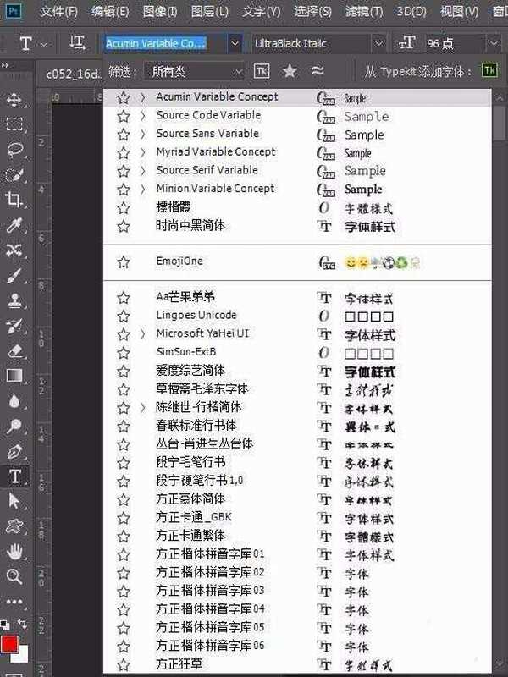This screenshot has height=677, width=508.
Task: Open the UltraBlack Italic style dropdown
Action: click(x=378, y=43)
